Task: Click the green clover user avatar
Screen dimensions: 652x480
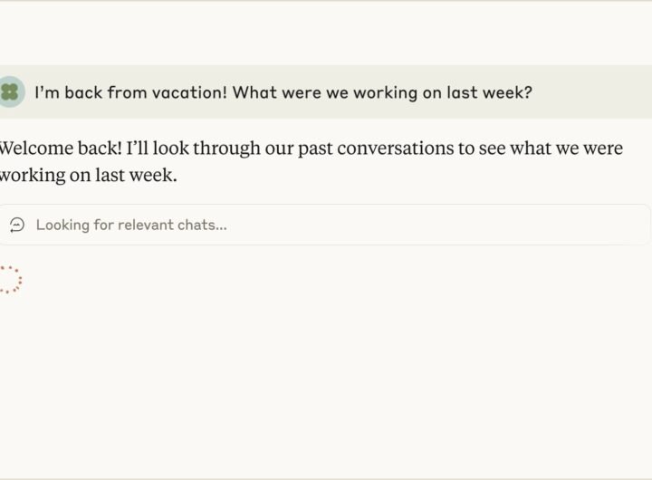Action: (x=10, y=91)
